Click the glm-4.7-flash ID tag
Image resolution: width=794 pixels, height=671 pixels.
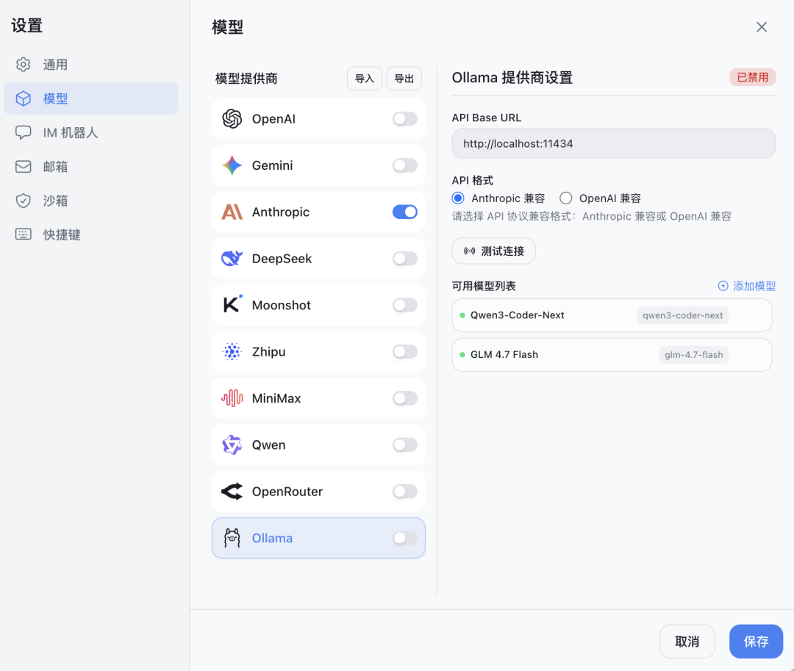point(694,355)
